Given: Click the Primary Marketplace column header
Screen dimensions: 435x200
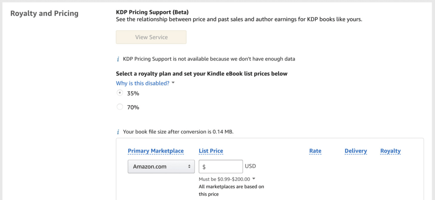Looking at the screenshot, I should pos(156,151).
